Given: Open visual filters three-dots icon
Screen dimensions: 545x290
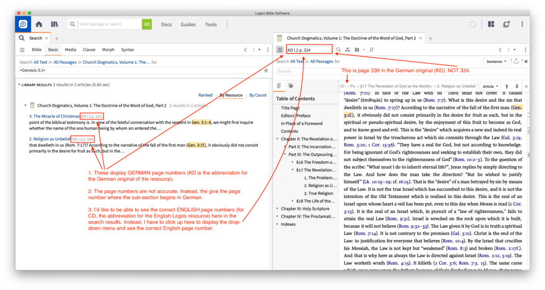Looking at the screenshot, I should (348, 50).
